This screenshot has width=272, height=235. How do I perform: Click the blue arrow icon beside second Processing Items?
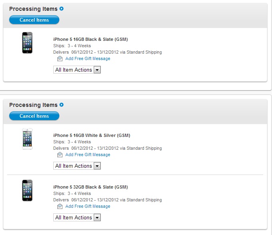(x=62, y=104)
